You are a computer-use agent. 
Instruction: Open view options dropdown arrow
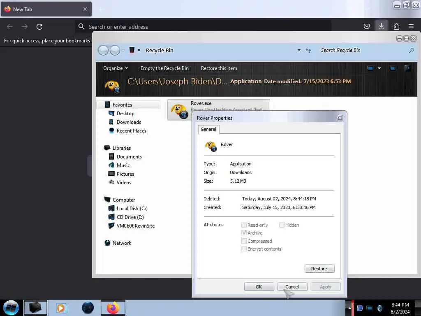pos(379,68)
